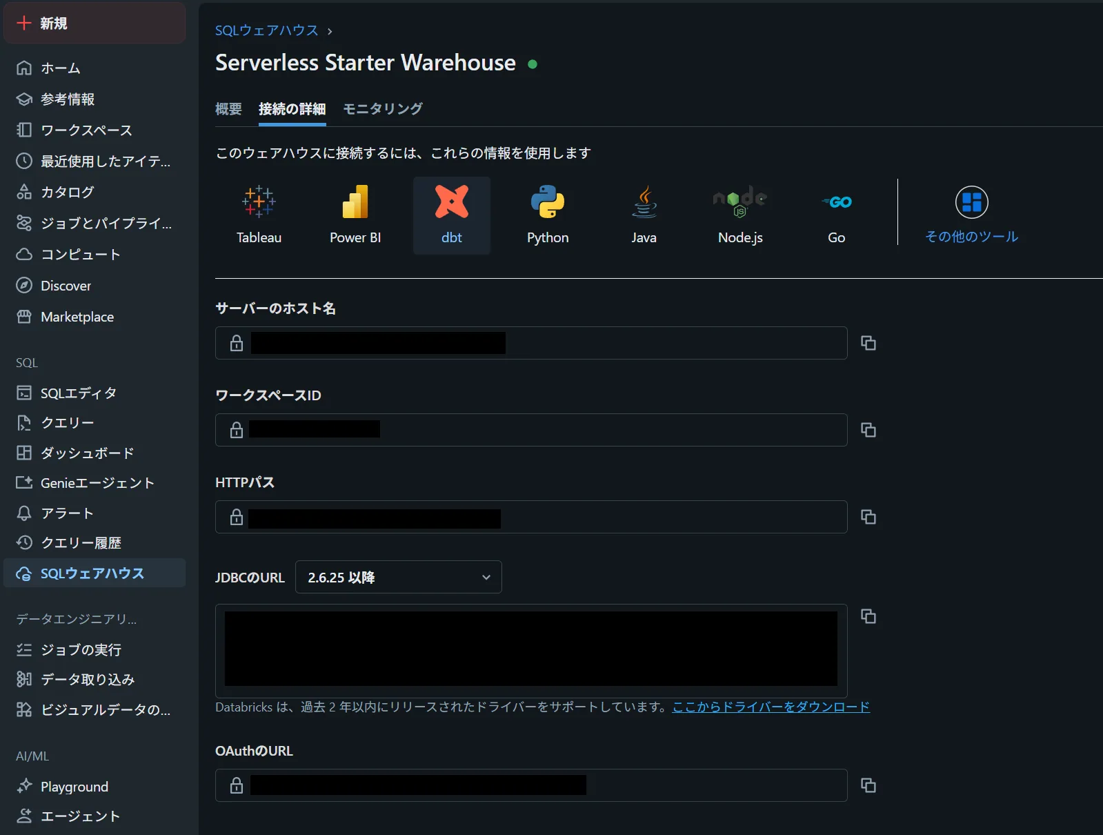Open その他のツール
1103x835 pixels.
pos(972,215)
